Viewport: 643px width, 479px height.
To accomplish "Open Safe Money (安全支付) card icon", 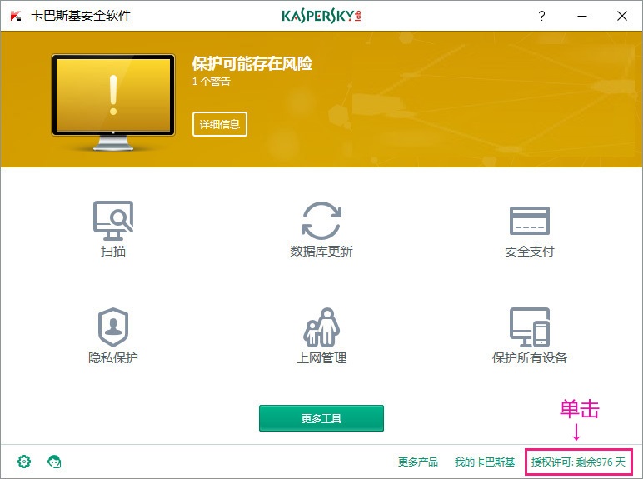I will click(x=530, y=221).
